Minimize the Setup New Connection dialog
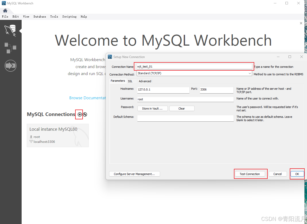The height and width of the screenshot is (224, 307). (x=278, y=57)
